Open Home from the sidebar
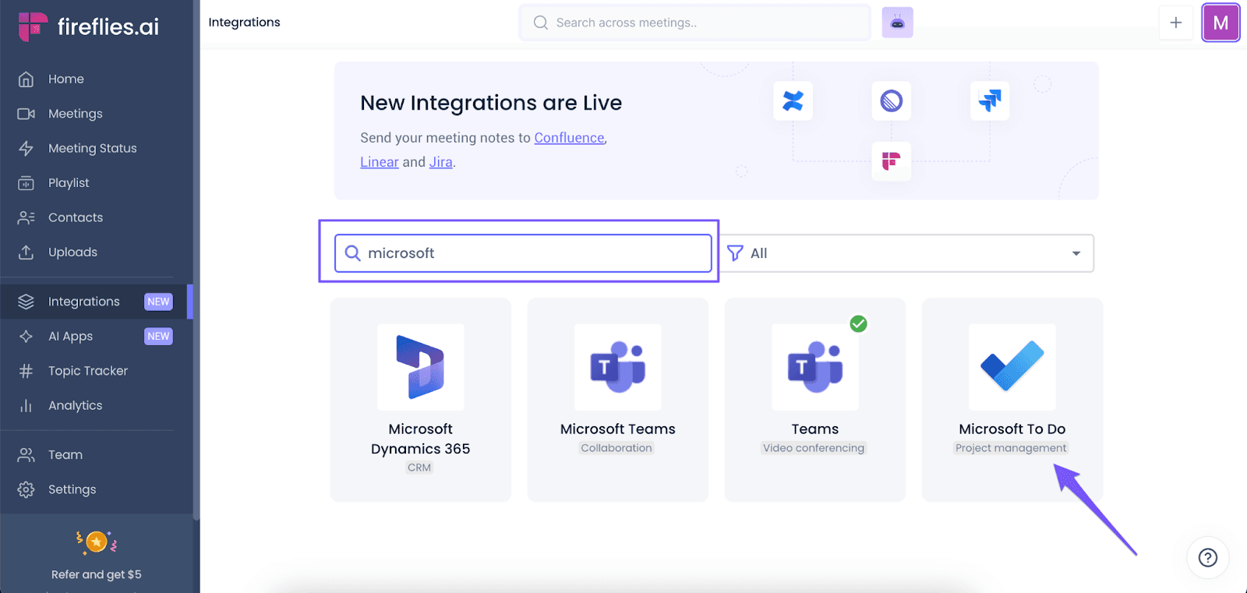The width and height of the screenshot is (1247, 593). tap(66, 79)
